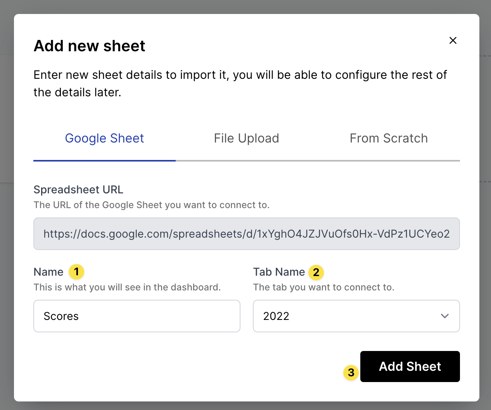This screenshot has width=491, height=410.
Task: Close the Add new sheet dialog
Action: click(x=453, y=40)
